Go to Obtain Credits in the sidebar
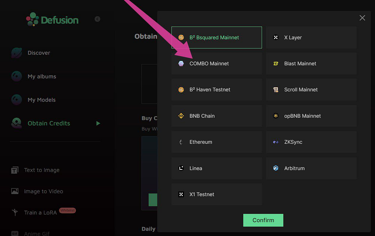The width and height of the screenshot is (375, 236). point(49,123)
